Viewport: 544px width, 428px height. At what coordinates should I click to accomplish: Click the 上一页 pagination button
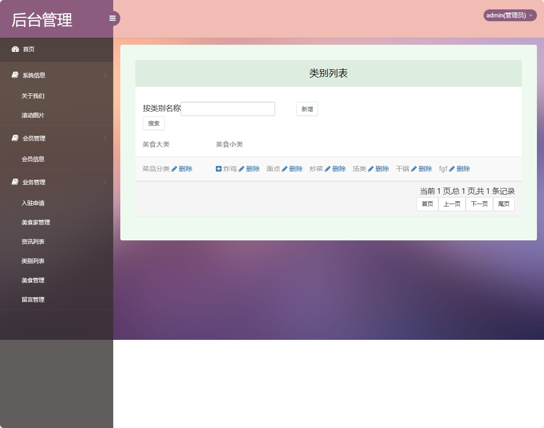point(452,204)
